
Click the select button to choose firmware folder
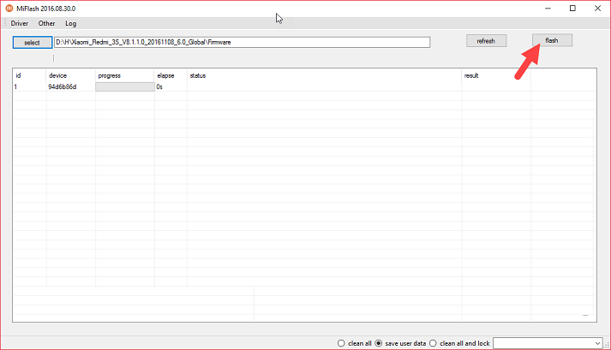click(x=33, y=43)
